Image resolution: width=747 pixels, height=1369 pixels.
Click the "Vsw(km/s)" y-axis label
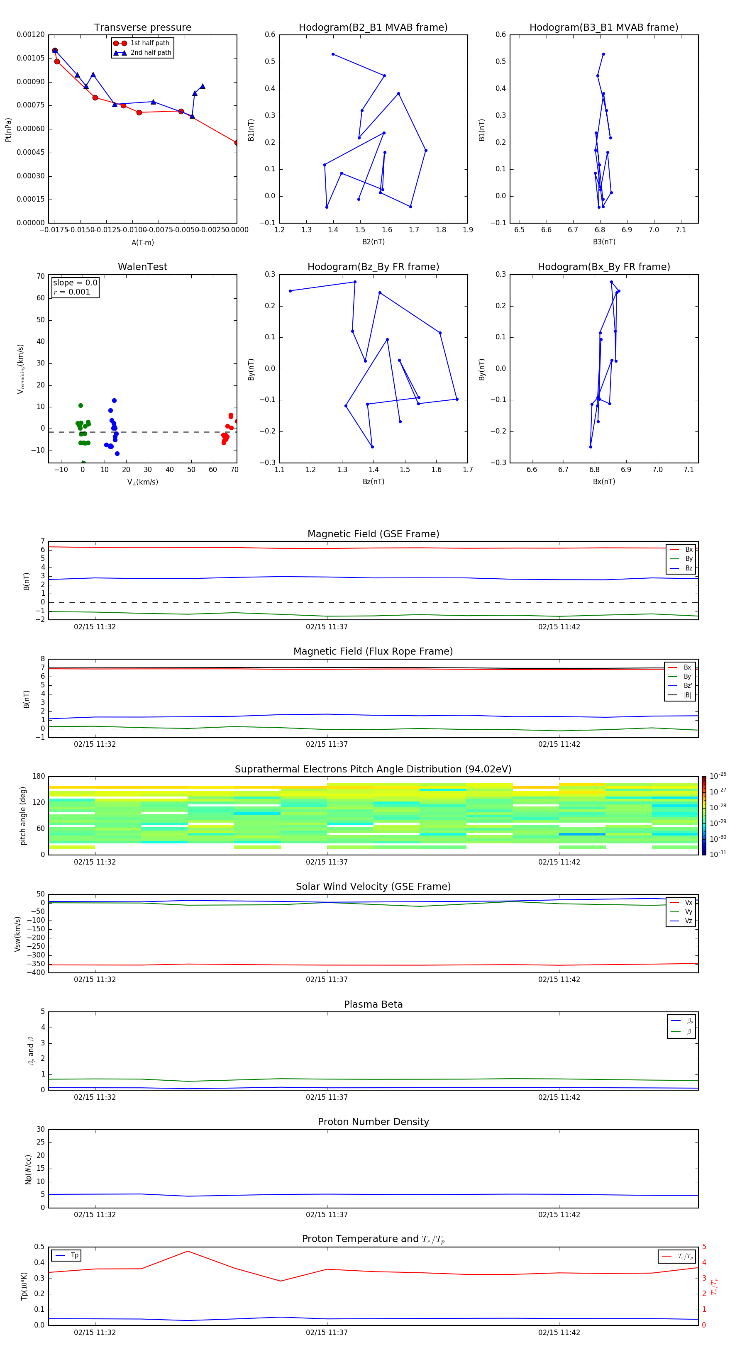click(17, 934)
